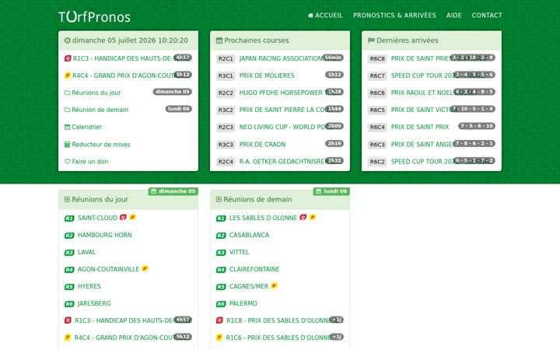
Task: Click the R1 badge beside LES SABLES D OLONNE
Action: [x=221, y=219]
